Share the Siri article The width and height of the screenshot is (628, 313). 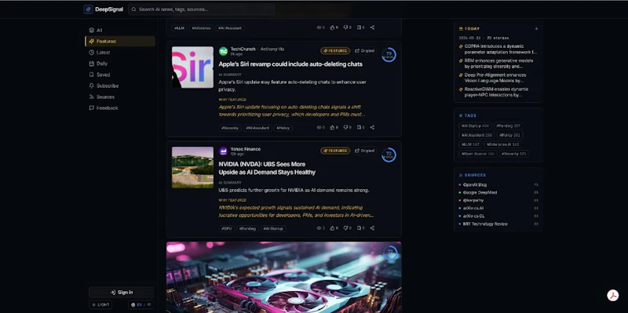click(x=372, y=128)
